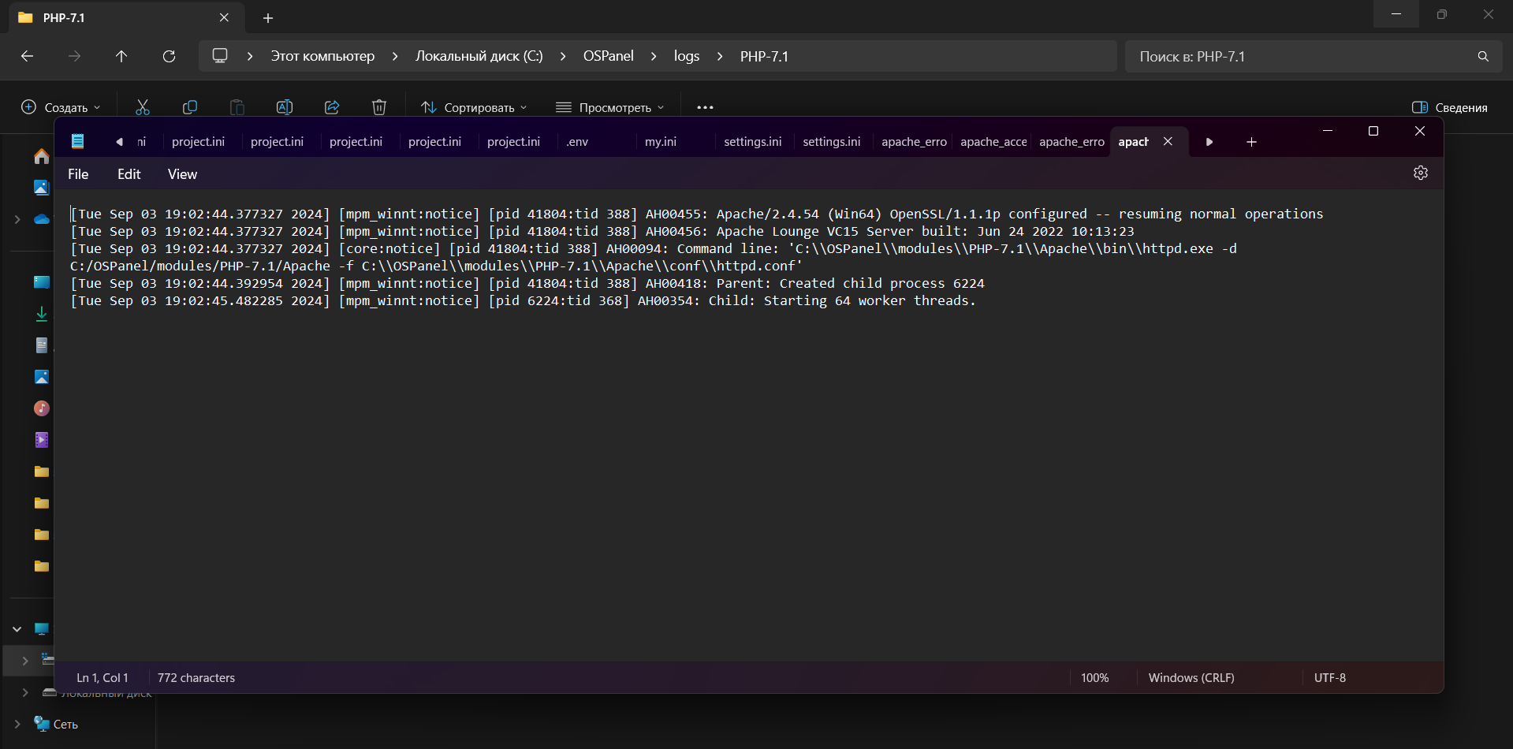Click the Rename icon in Explorer toolbar
The width and height of the screenshot is (1513, 749).
[285, 107]
